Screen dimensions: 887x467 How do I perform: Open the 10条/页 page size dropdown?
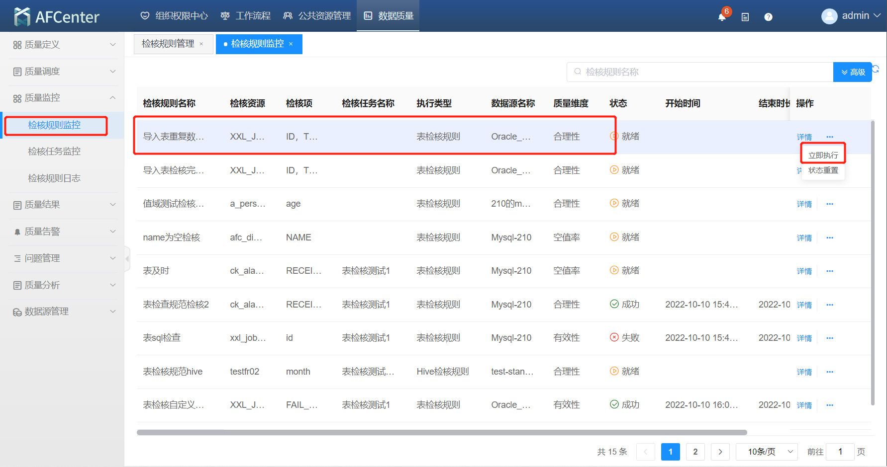(x=767, y=452)
